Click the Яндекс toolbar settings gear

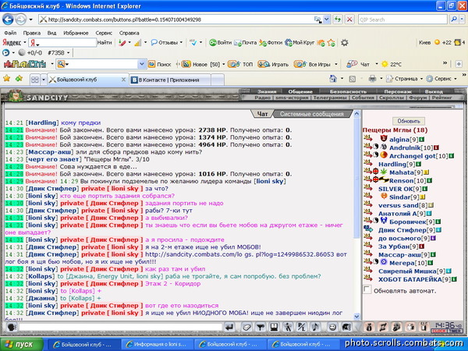tap(345, 43)
